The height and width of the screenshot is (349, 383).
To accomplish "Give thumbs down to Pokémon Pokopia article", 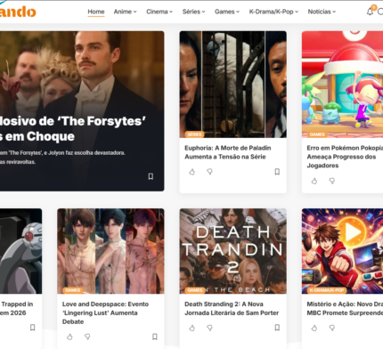I will click(x=332, y=181).
